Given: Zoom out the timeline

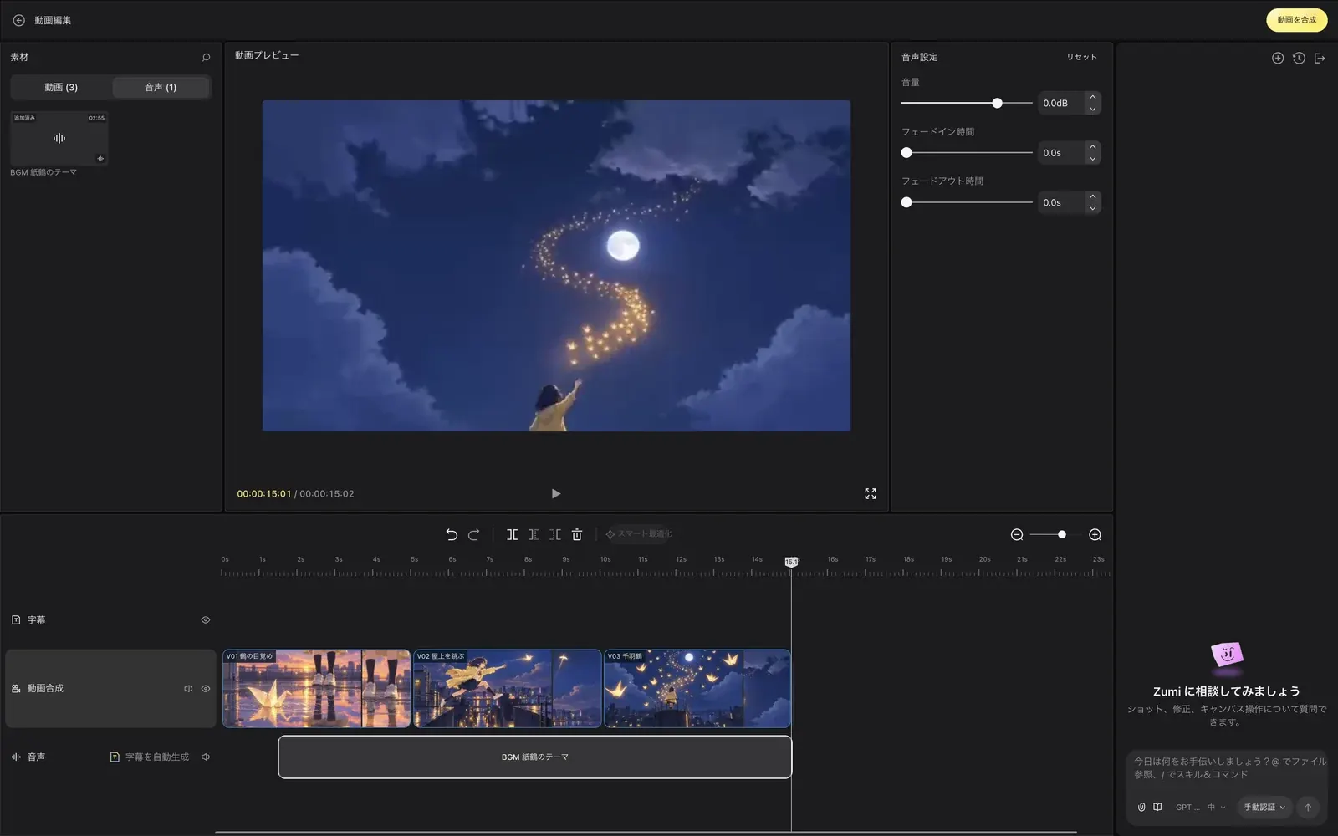Looking at the screenshot, I should (1017, 534).
